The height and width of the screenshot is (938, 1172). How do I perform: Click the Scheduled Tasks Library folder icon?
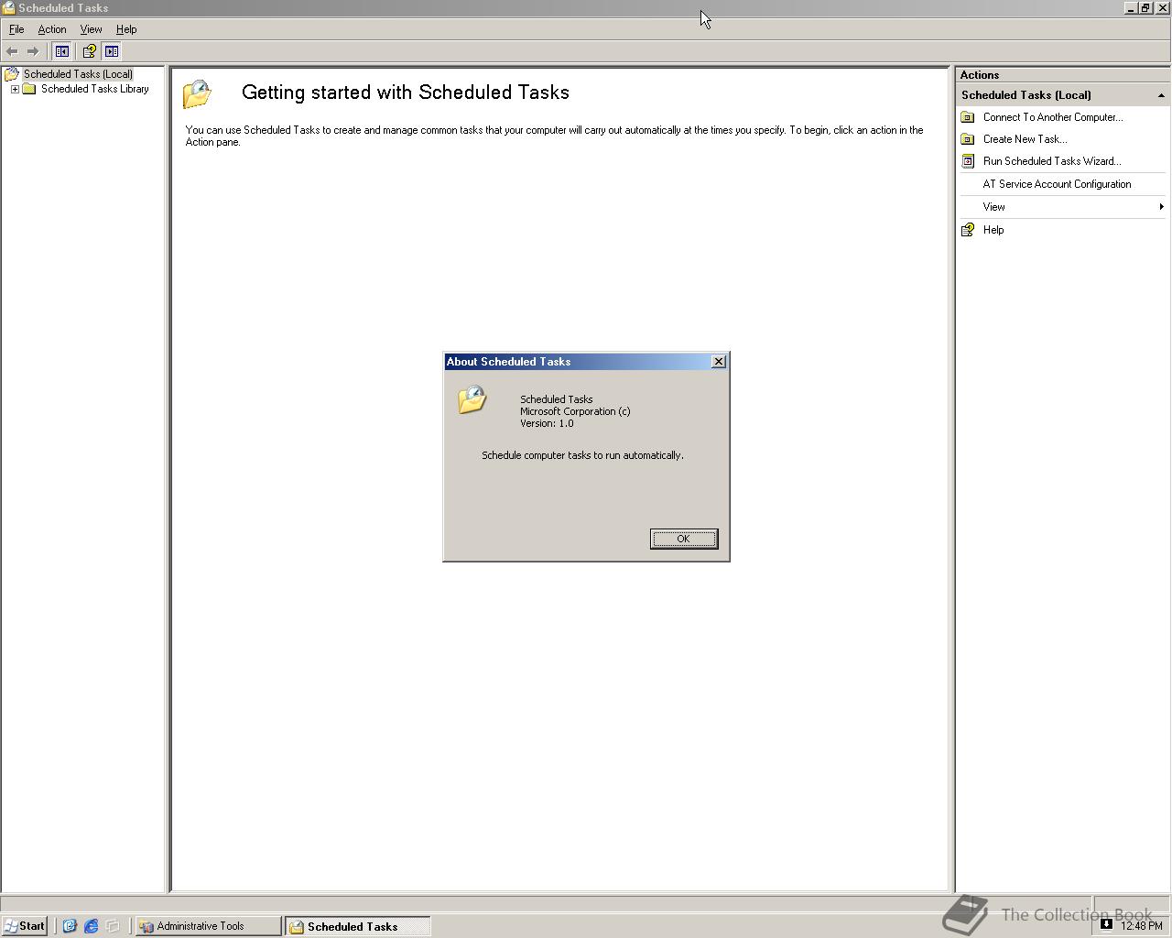click(29, 89)
